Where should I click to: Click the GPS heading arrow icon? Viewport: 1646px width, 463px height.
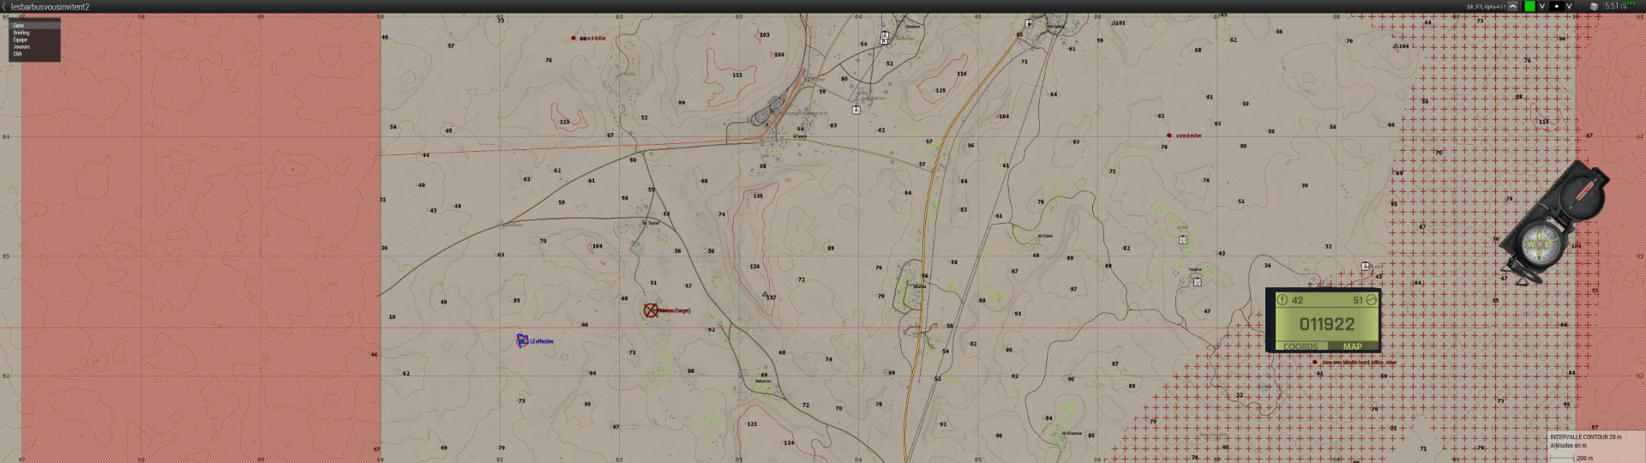(1283, 300)
